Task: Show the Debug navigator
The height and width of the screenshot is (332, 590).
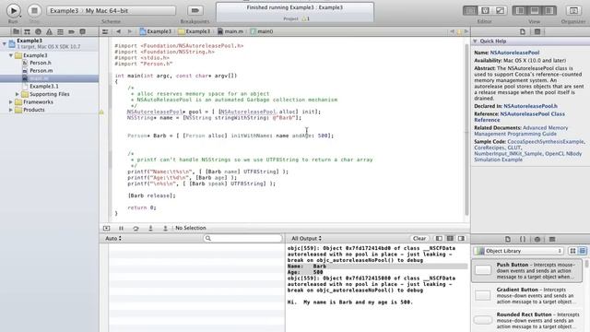Action: (x=60, y=31)
